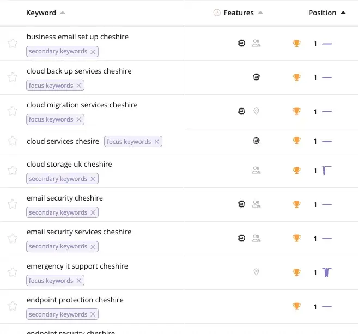Open the cloud back up services cheshire keyword
358x334 pixels.
[79, 71]
